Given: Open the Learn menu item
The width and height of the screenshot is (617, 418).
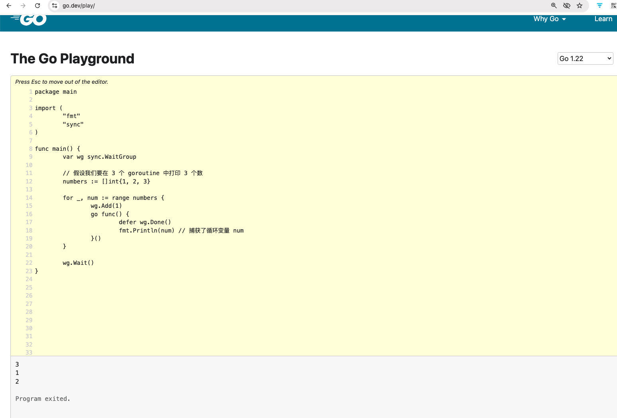Looking at the screenshot, I should 603,19.
